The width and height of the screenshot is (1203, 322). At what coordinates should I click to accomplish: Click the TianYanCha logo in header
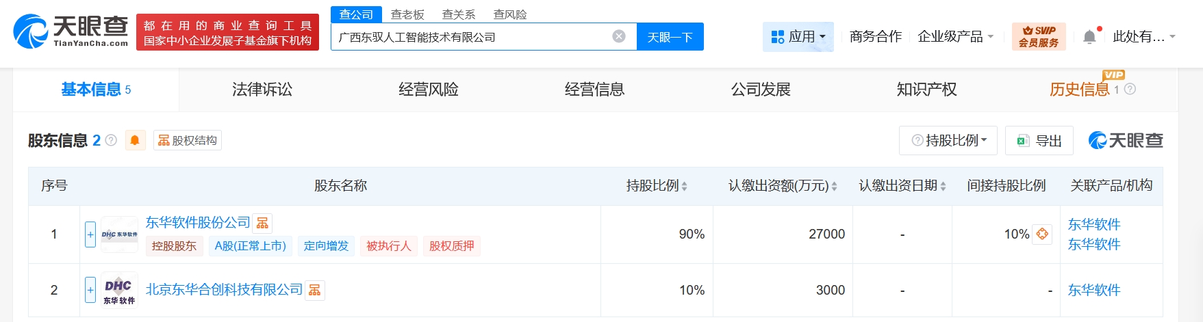click(71, 31)
